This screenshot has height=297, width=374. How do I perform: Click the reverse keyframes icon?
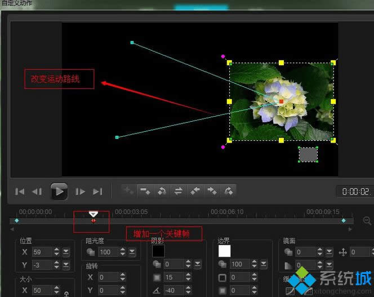pyautogui.click(x=178, y=191)
